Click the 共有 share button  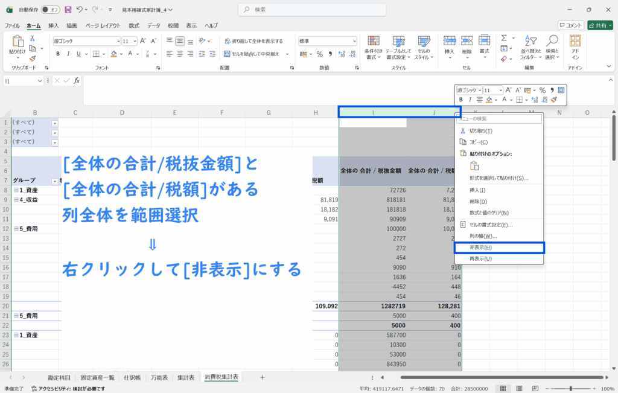click(600, 25)
